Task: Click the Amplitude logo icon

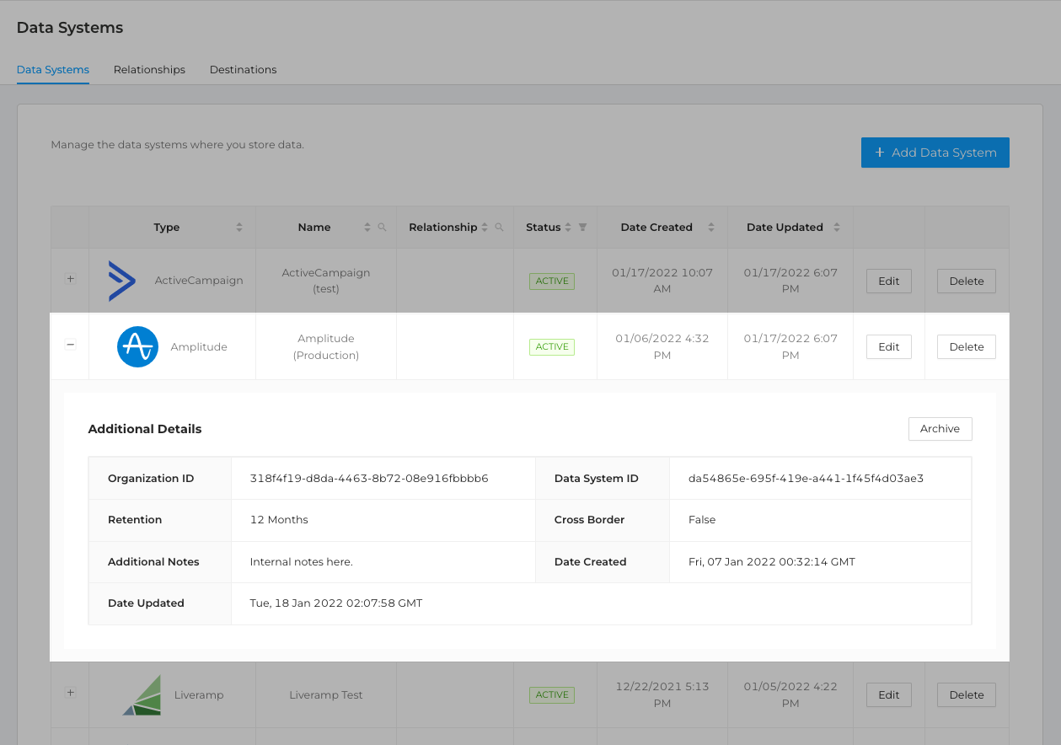Action: click(137, 346)
